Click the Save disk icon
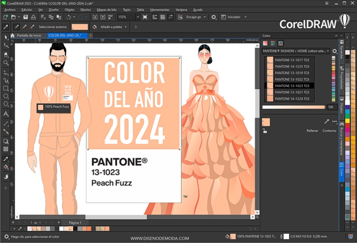Screen dimensions: 357x243 click(25, 17)
